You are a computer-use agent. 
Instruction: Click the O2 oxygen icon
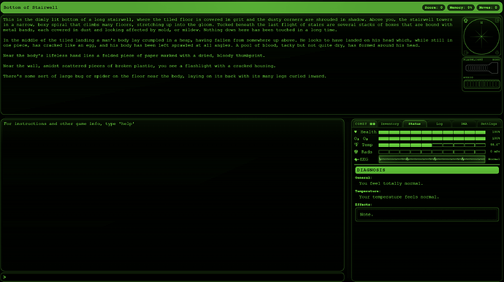(x=356, y=139)
